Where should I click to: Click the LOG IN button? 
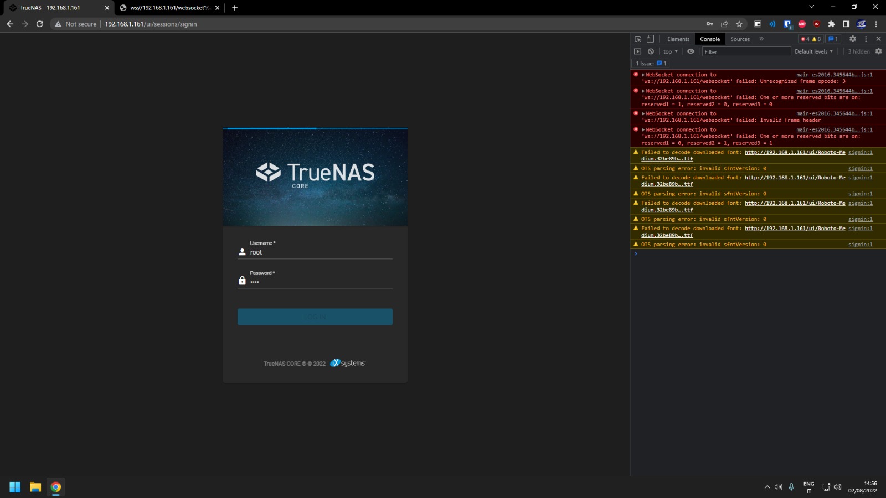click(315, 317)
